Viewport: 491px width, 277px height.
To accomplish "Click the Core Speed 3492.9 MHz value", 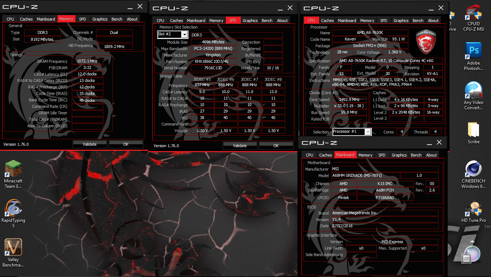I will point(349,100).
